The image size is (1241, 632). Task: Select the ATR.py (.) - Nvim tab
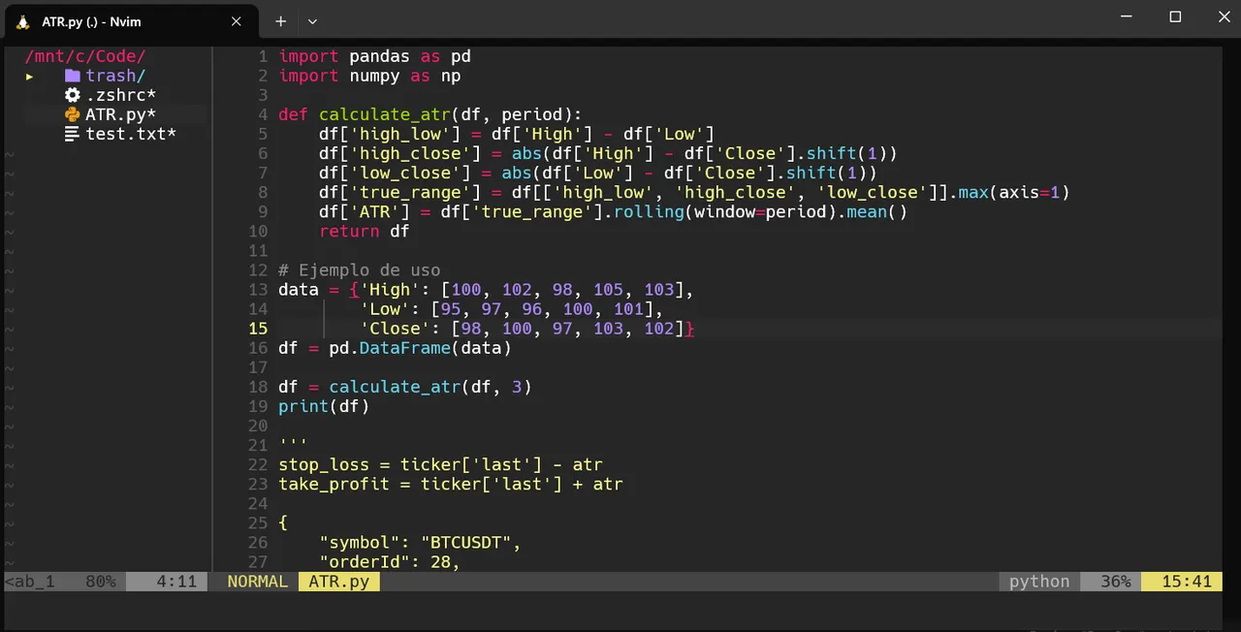131,21
